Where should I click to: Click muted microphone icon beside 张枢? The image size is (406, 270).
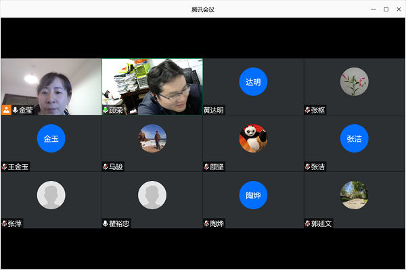point(308,110)
